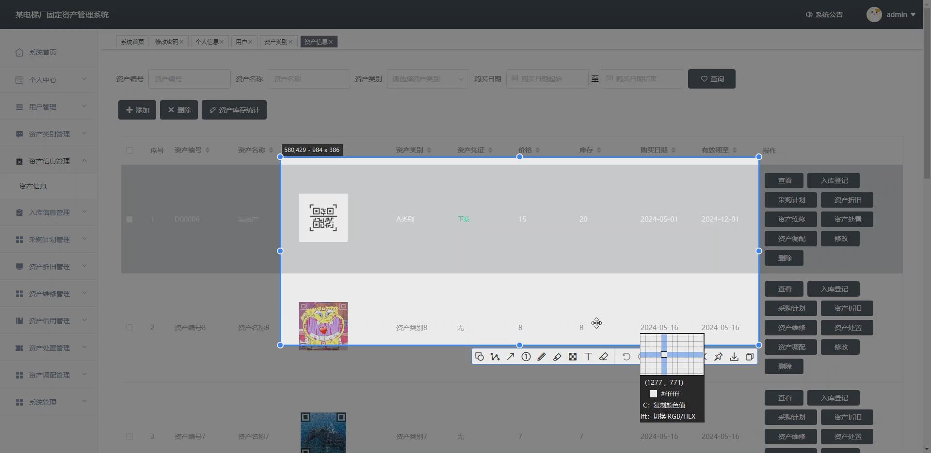Select the mosaic blur tool
The height and width of the screenshot is (453, 931).
(573, 357)
